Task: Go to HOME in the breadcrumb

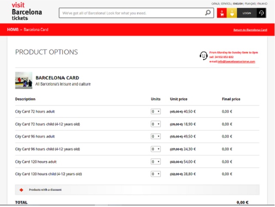Action: tap(13, 30)
